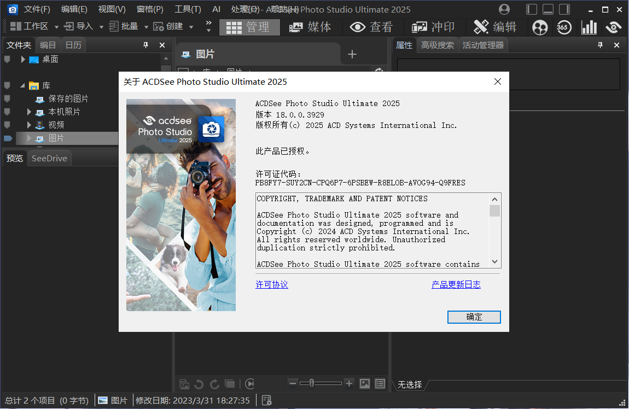Viewport: 629px width, 409px height.
Task: Click copyright notices scroll up arrow
Action: pos(494,199)
